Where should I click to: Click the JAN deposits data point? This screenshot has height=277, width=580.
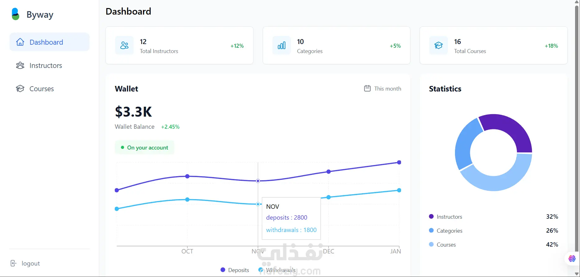[399, 163]
